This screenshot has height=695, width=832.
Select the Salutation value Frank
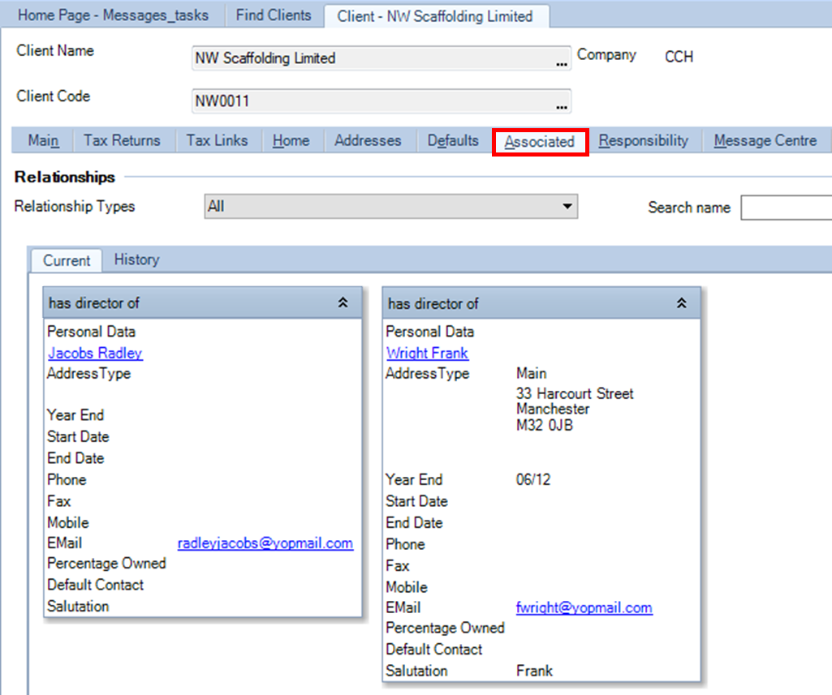(x=534, y=671)
